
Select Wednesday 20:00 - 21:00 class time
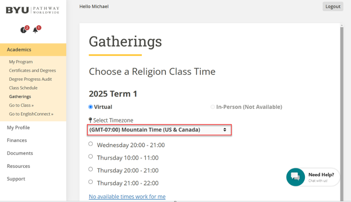91,144
